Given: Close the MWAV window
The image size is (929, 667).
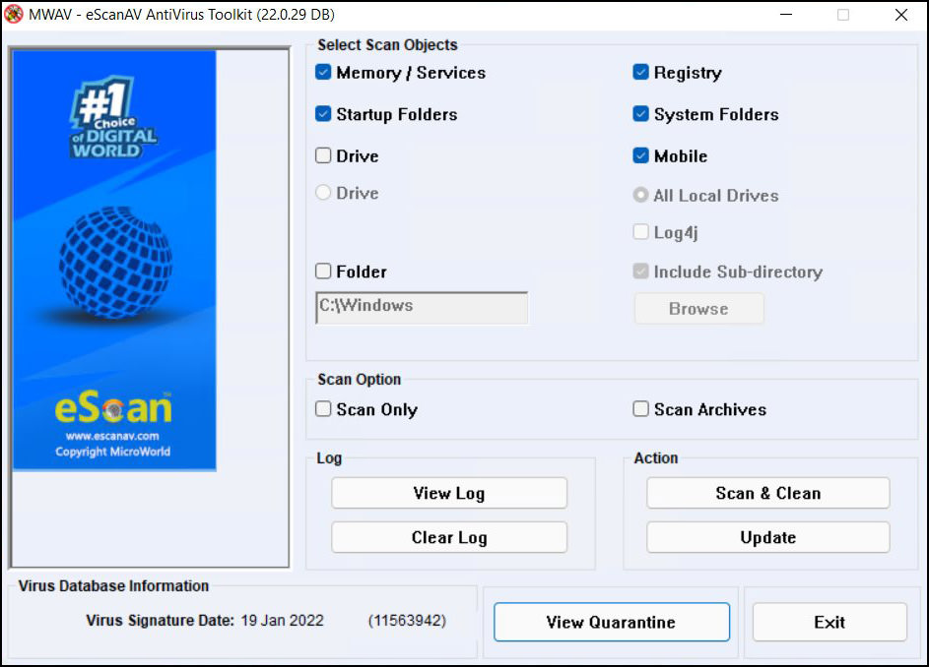Looking at the screenshot, I should [x=901, y=14].
